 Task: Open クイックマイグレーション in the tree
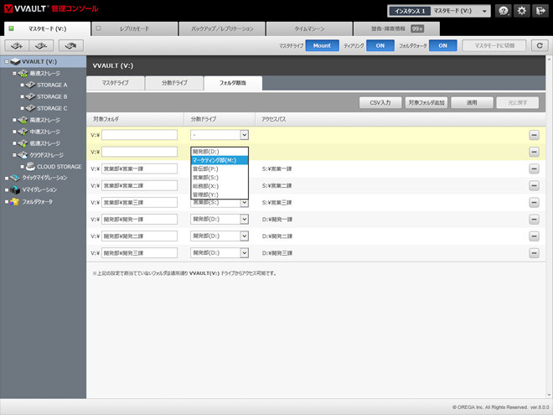coord(44,178)
